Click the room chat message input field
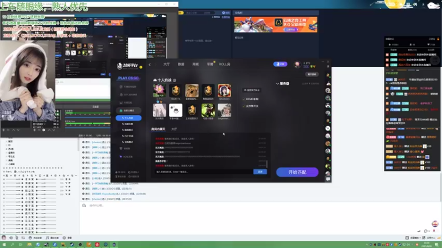Screen dimensions: 442x248 pyautogui.click(x=203, y=171)
